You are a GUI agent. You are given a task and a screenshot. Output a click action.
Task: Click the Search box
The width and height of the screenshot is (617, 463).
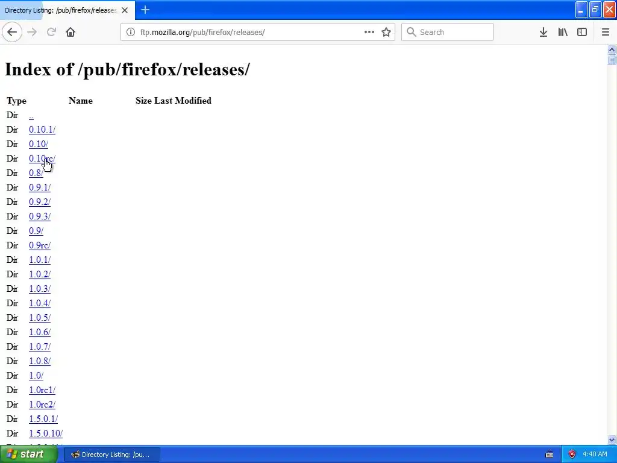click(x=447, y=32)
